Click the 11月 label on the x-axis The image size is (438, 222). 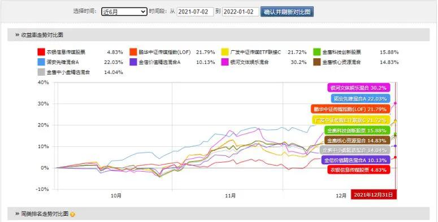click(231, 196)
